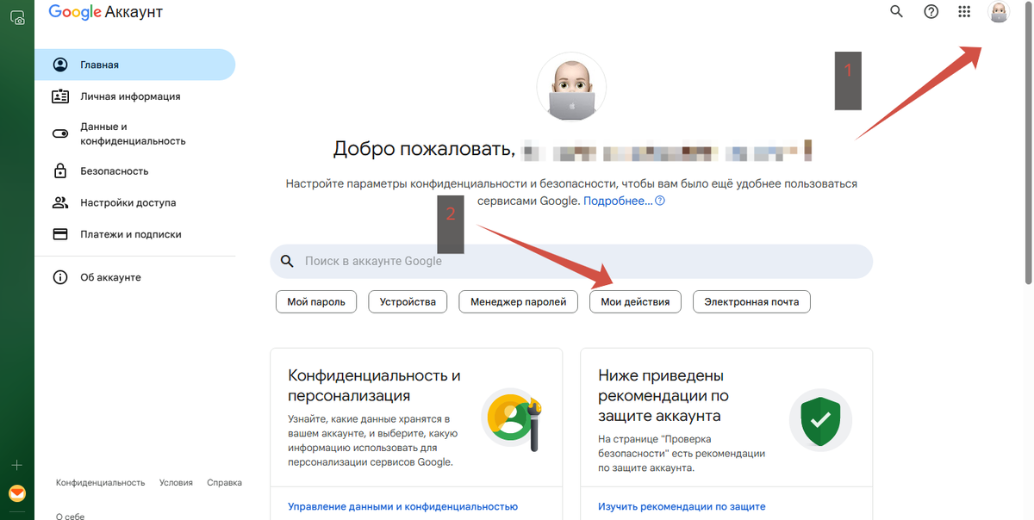Follow the Подробнее link
1034x520 pixels.
coord(618,201)
